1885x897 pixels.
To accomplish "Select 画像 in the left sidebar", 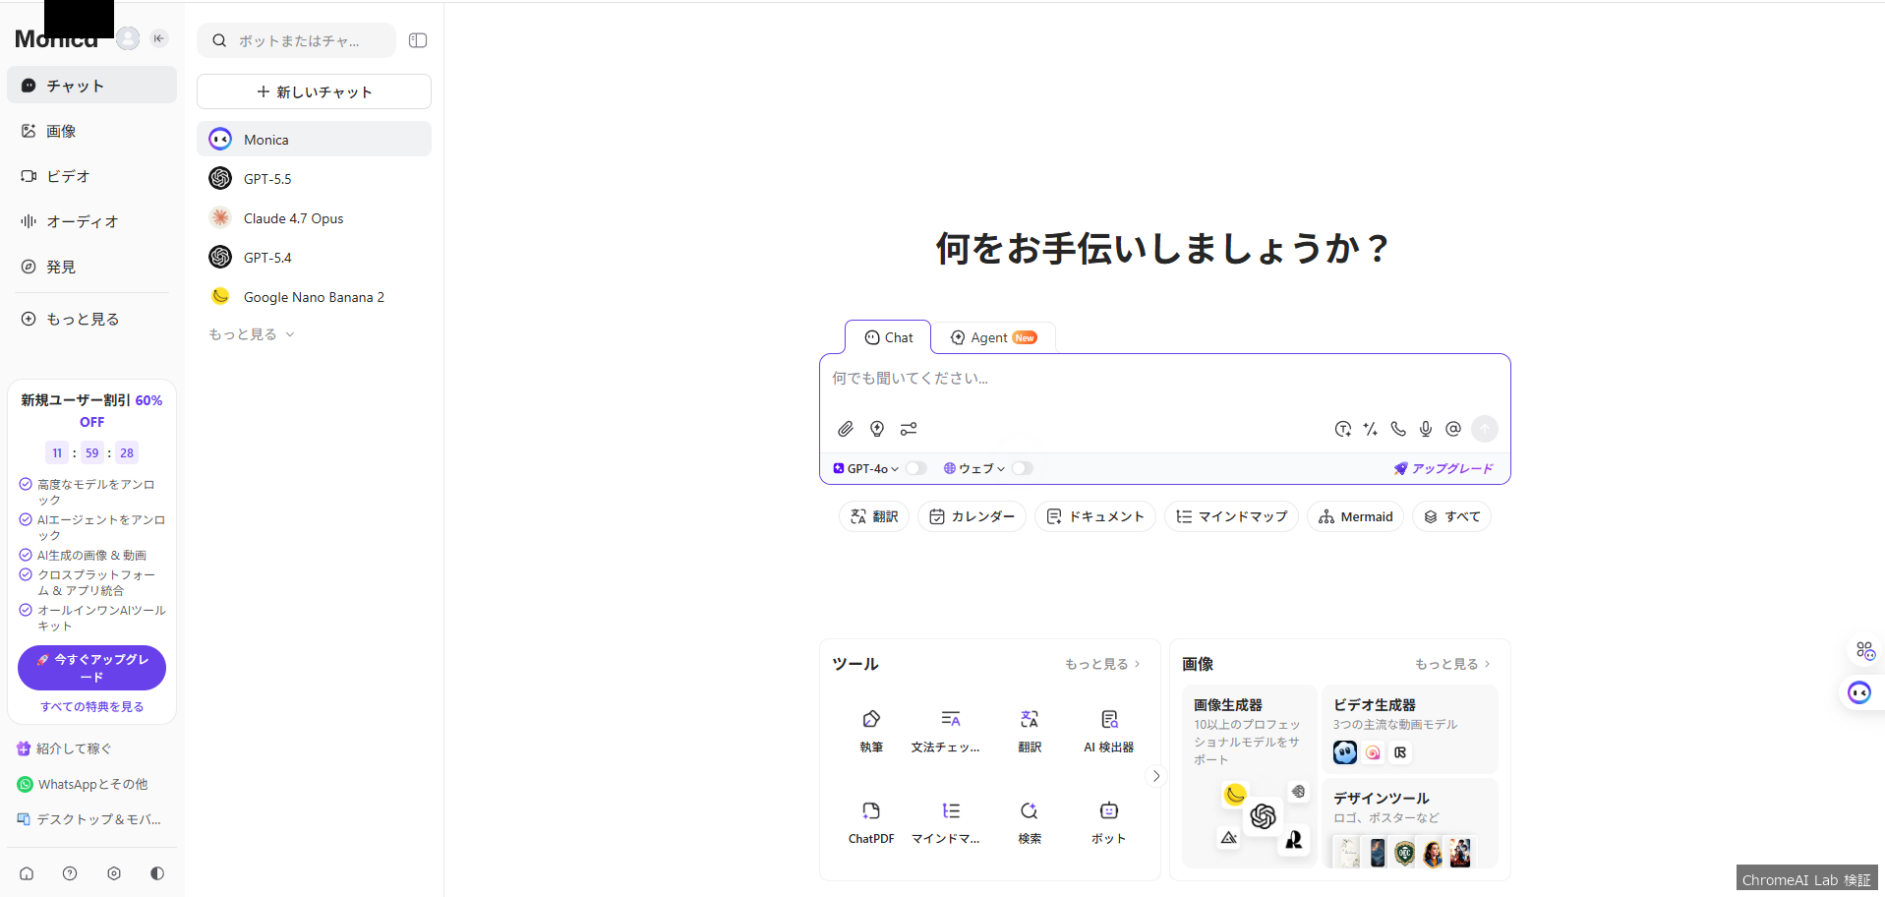I will (61, 131).
